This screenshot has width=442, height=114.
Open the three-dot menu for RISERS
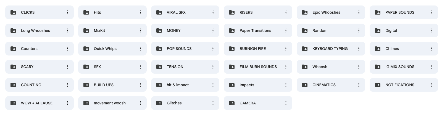coord(286,12)
